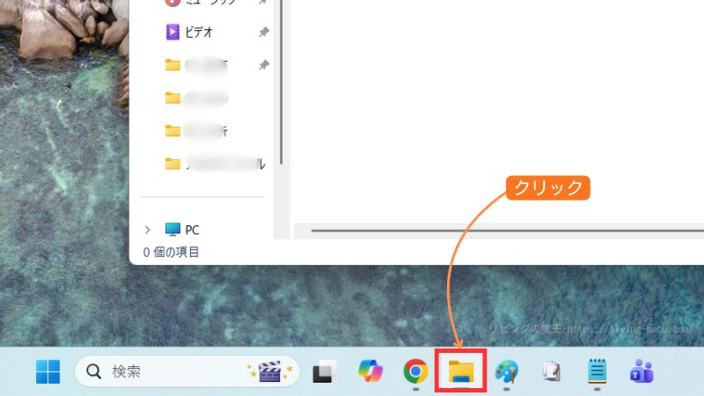Screen dimensions: 704x396
Task: Expand the PC tree node chevron
Action: click(x=147, y=230)
